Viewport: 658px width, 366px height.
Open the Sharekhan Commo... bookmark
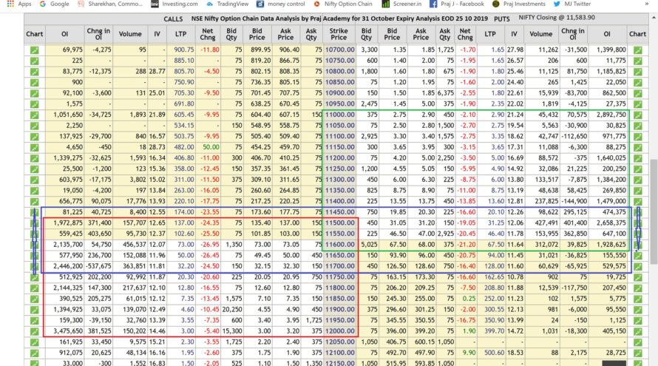110,4
